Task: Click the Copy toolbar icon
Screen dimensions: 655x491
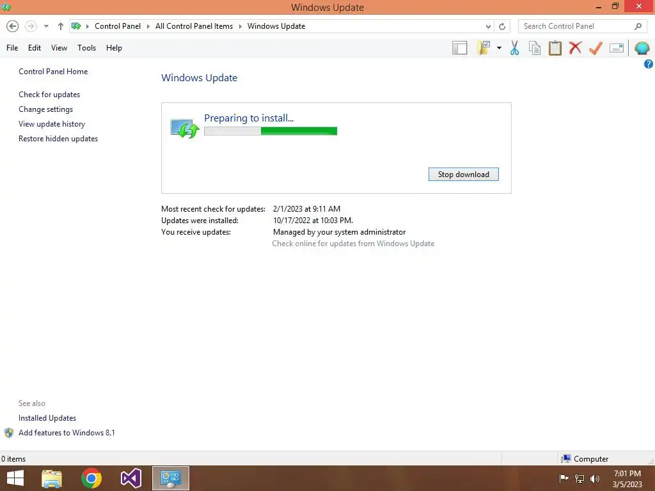Action: [535, 48]
